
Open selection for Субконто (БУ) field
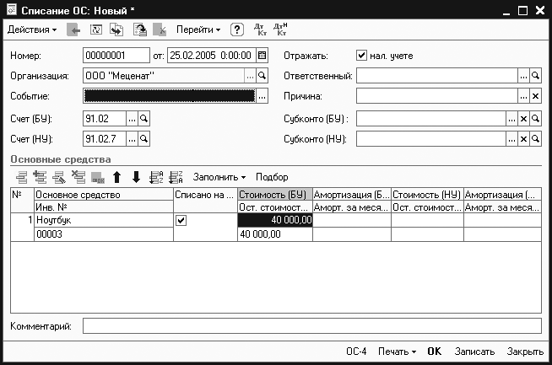511,119
